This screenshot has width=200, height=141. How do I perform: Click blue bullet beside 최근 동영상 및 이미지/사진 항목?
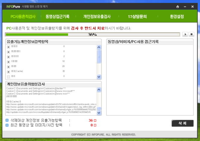tap(7, 125)
